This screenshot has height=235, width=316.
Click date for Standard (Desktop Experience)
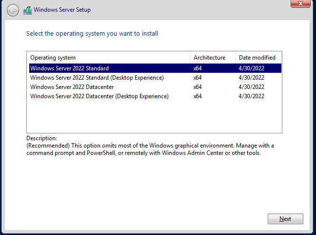pos(252,78)
